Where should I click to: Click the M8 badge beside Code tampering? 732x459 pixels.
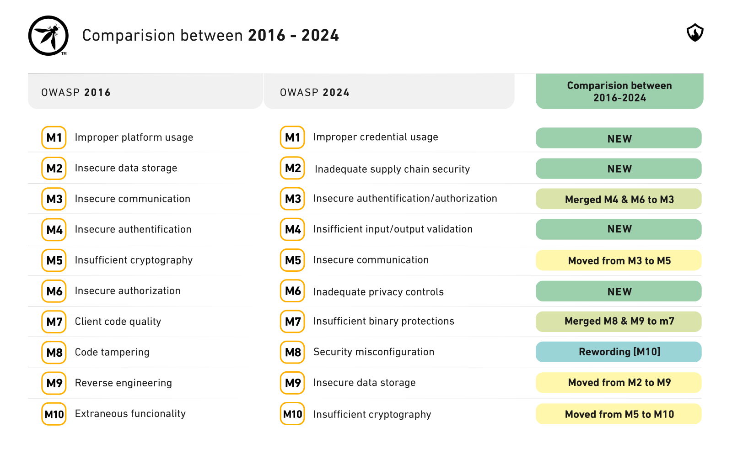(54, 352)
